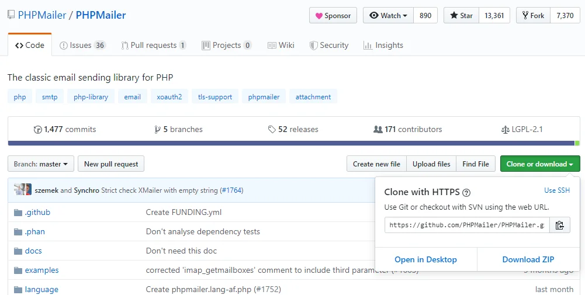The height and width of the screenshot is (295, 585).
Task: Click the clone URL text field
Action: [467, 225]
